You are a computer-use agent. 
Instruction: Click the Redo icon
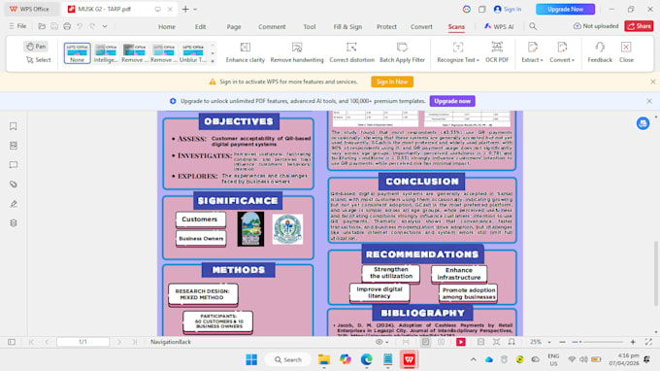click(x=92, y=26)
